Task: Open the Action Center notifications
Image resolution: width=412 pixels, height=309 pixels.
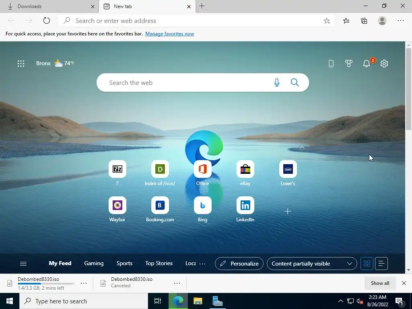Action: 399,301
